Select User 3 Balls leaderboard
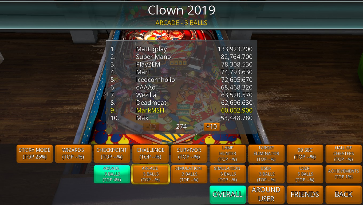 [266, 174]
